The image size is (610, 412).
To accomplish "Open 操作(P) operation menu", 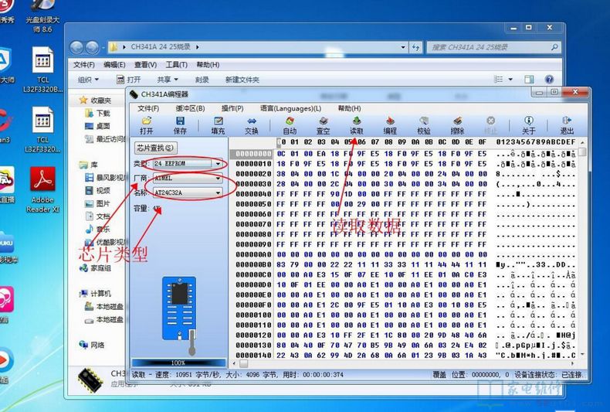I will pos(232,108).
